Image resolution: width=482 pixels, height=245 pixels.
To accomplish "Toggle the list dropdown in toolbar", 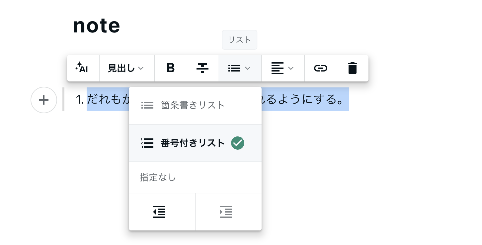I will [240, 68].
